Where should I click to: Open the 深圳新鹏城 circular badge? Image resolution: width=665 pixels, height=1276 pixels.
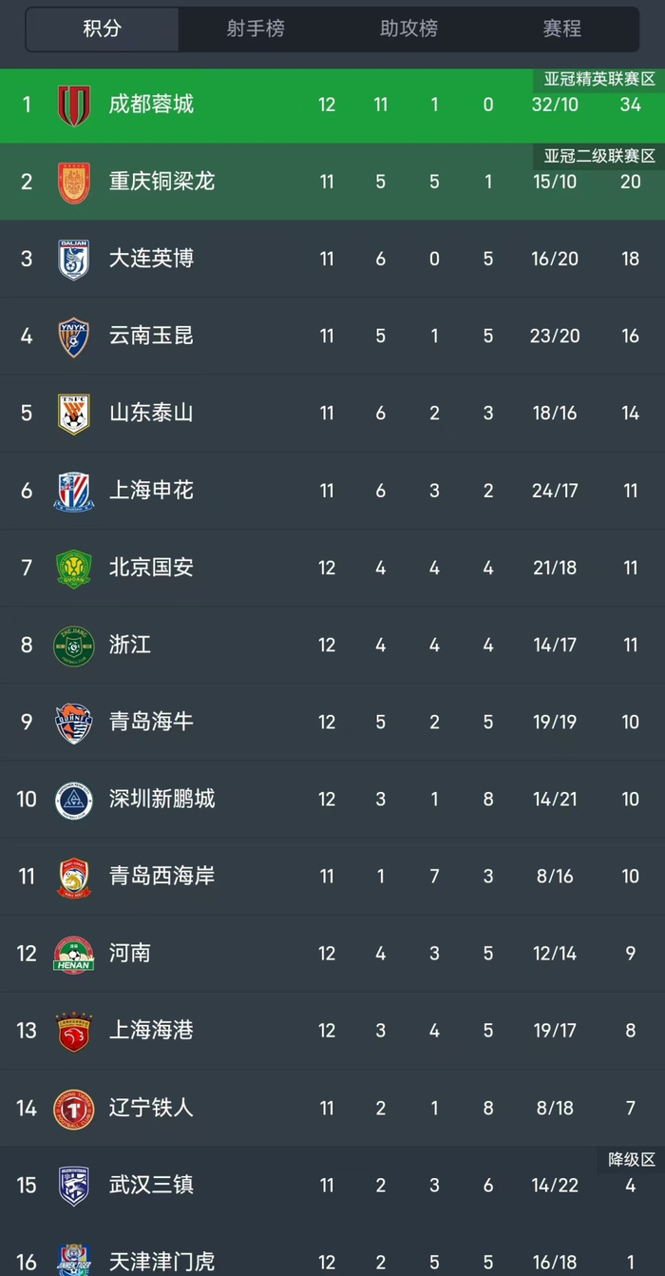[x=73, y=800]
